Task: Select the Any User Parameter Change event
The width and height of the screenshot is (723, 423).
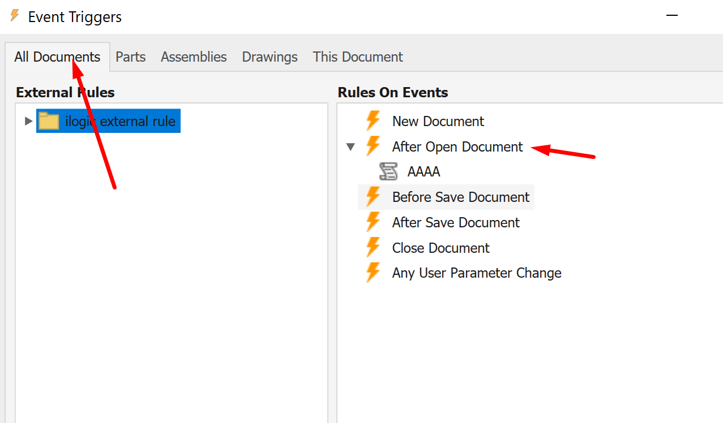Action: [477, 273]
